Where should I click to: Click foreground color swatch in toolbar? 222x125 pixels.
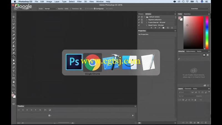[13, 95]
